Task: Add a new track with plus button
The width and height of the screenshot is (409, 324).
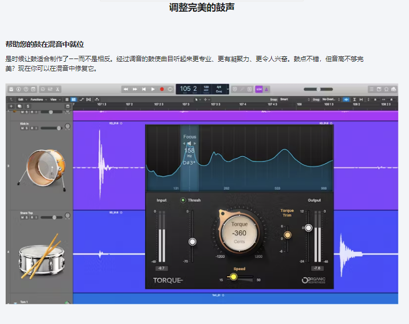Action: [x=11, y=106]
